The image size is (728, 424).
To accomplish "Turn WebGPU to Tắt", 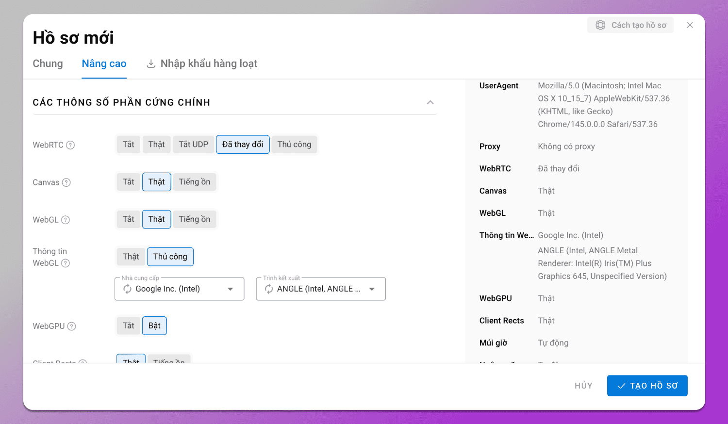I will pyautogui.click(x=129, y=326).
